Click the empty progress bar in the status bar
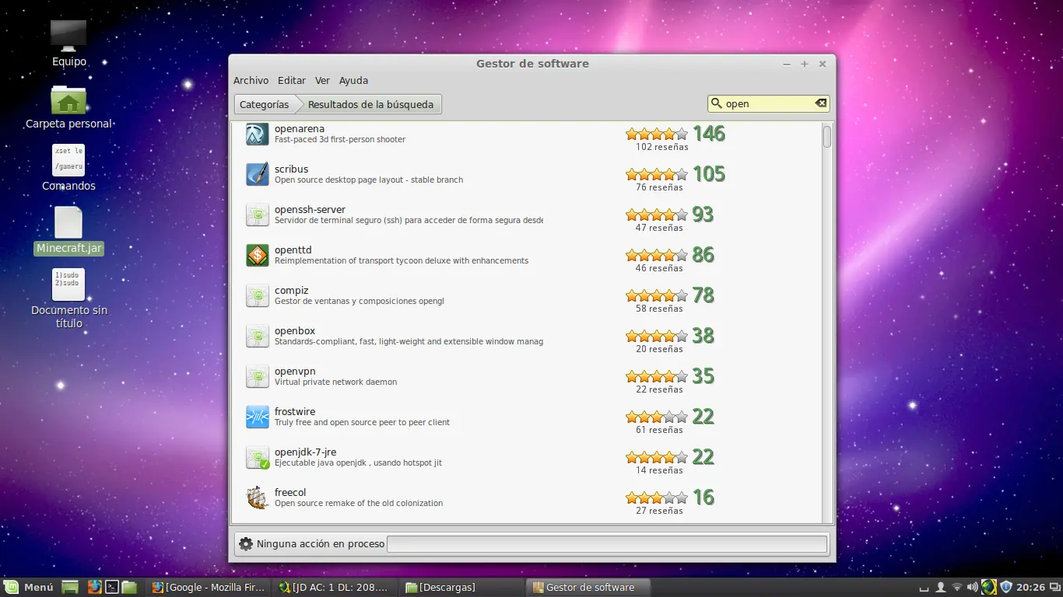Viewport: 1063px width, 597px height. point(607,544)
